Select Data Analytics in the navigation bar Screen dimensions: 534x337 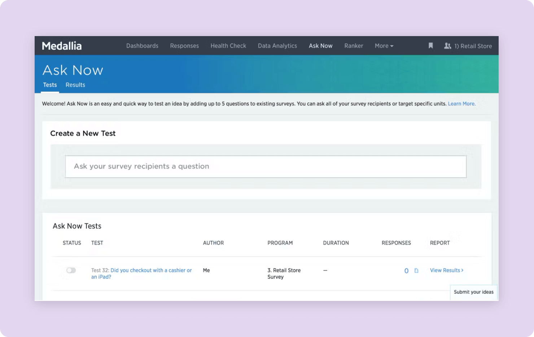pyautogui.click(x=277, y=46)
